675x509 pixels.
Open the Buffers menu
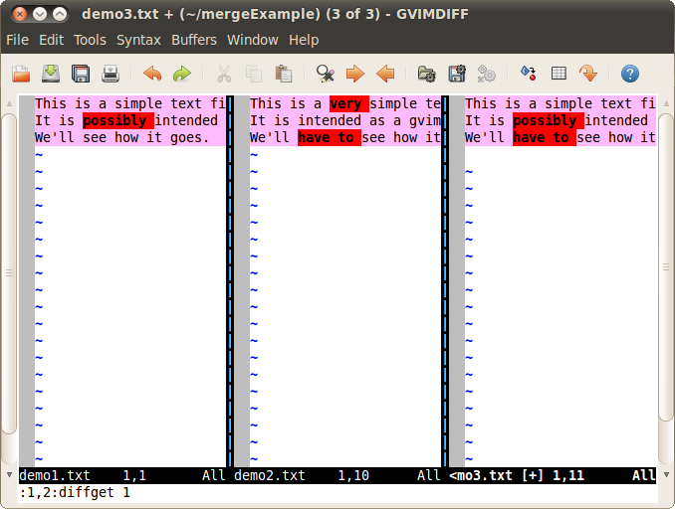pyautogui.click(x=194, y=40)
